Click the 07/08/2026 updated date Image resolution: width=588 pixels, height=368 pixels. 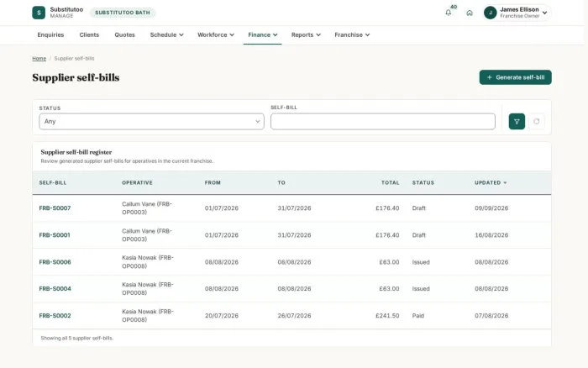pyautogui.click(x=491, y=316)
